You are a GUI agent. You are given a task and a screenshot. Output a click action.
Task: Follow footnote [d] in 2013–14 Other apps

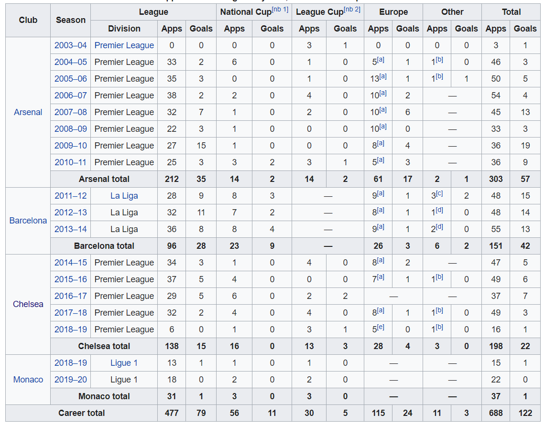[439, 227]
